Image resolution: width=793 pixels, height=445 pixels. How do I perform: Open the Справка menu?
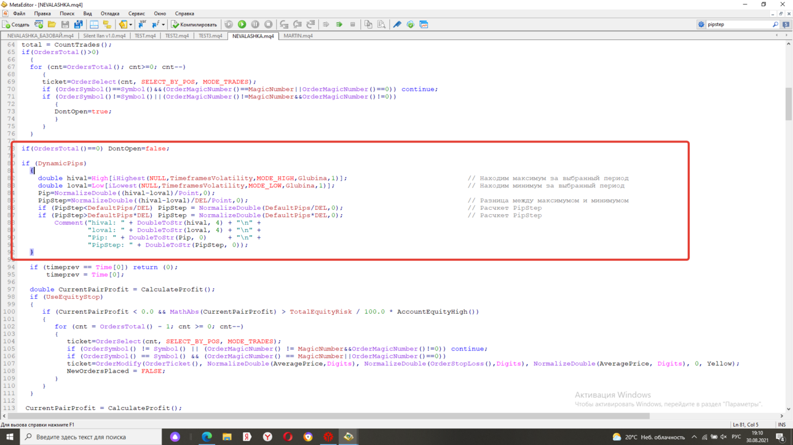(x=184, y=14)
